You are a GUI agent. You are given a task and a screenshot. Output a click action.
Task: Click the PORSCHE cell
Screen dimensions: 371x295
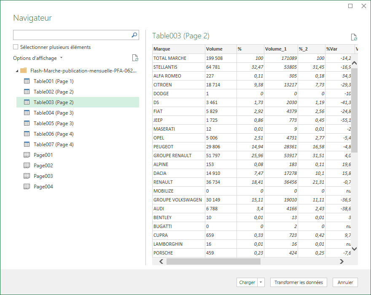179,253
